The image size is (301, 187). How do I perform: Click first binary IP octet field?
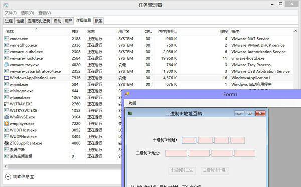[x=176, y=153]
